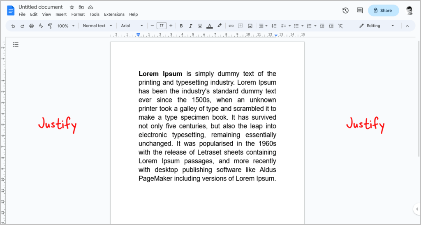The width and height of the screenshot is (421, 225).
Task: Decrease font size with minus button
Action: coord(152,26)
